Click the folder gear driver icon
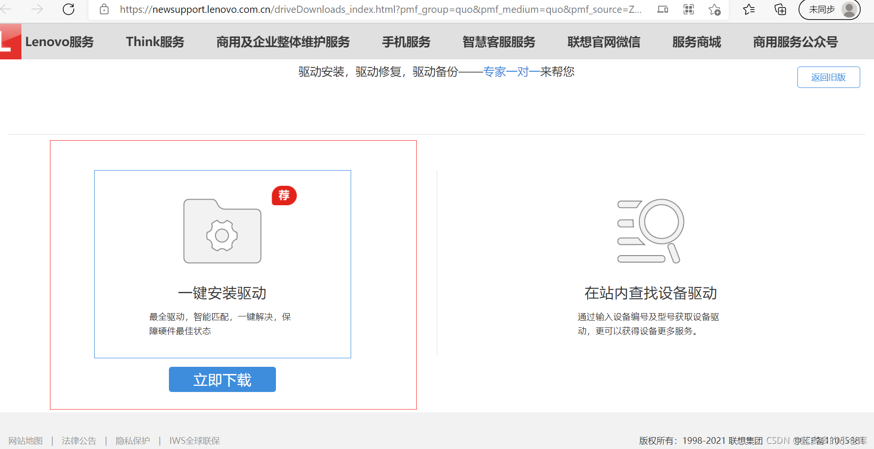Viewport: 874px width, 449px height. (x=222, y=231)
